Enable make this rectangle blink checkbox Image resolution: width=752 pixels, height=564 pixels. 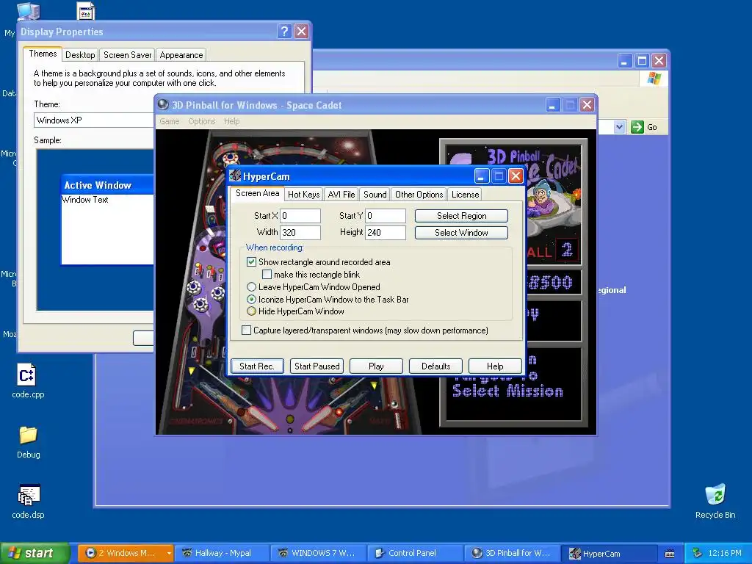click(x=267, y=275)
